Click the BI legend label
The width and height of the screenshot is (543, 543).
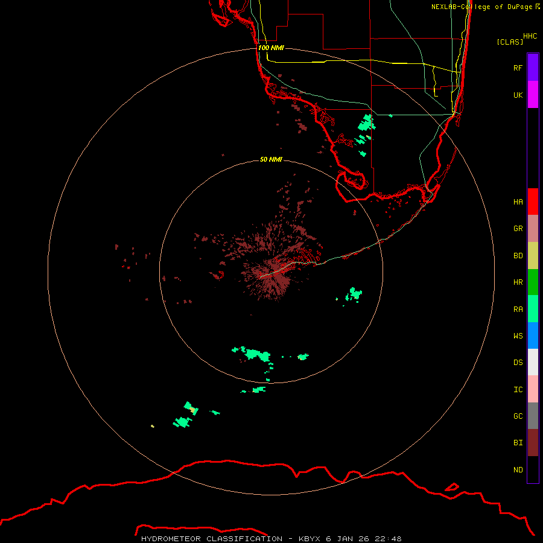click(518, 443)
